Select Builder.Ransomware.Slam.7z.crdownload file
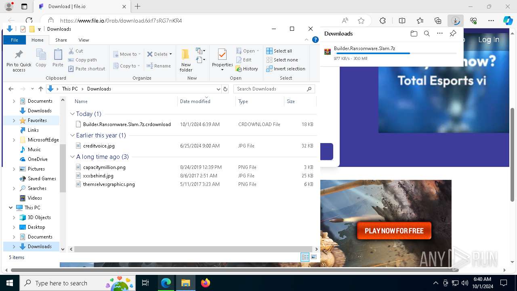 pyautogui.click(x=127, y=124)
